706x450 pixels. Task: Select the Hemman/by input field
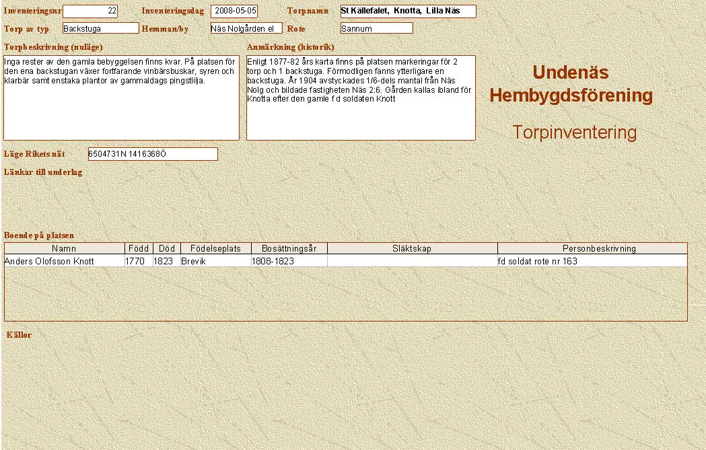[246, 28]
